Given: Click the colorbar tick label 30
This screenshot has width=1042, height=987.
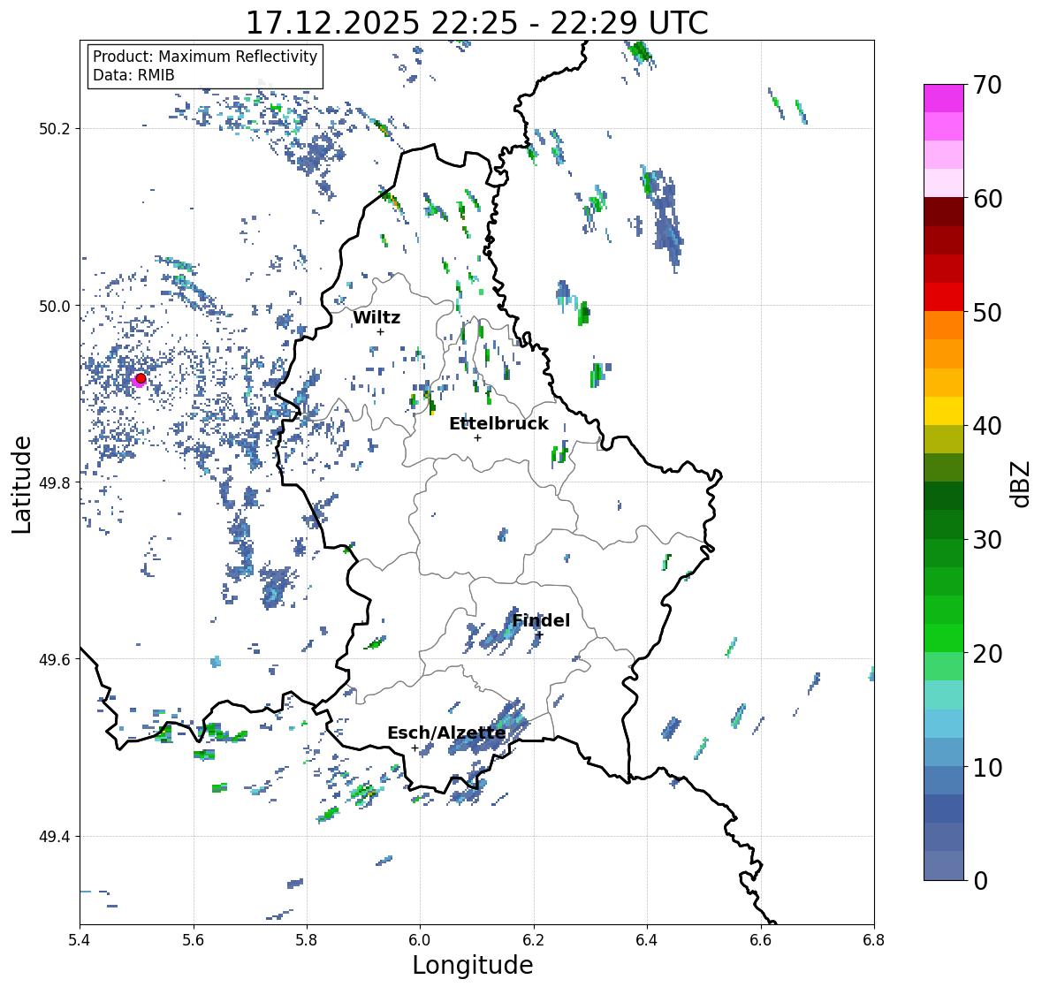Looking at the screenshot, I should tap(987, 539).
